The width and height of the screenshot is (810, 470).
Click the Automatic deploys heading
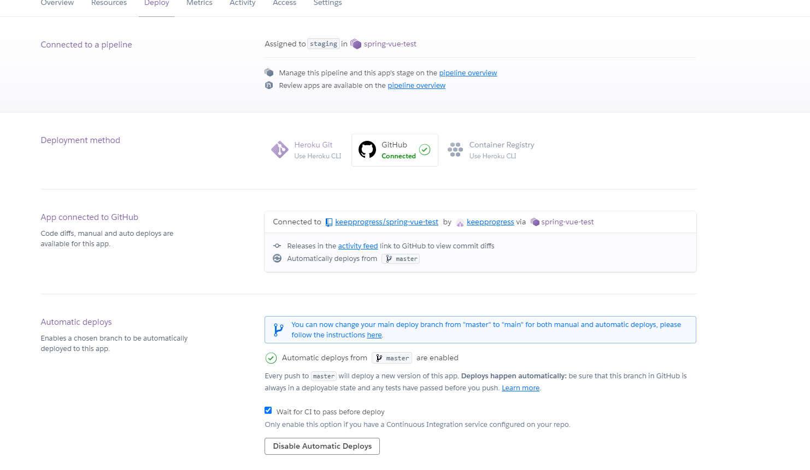pos(76,322)
